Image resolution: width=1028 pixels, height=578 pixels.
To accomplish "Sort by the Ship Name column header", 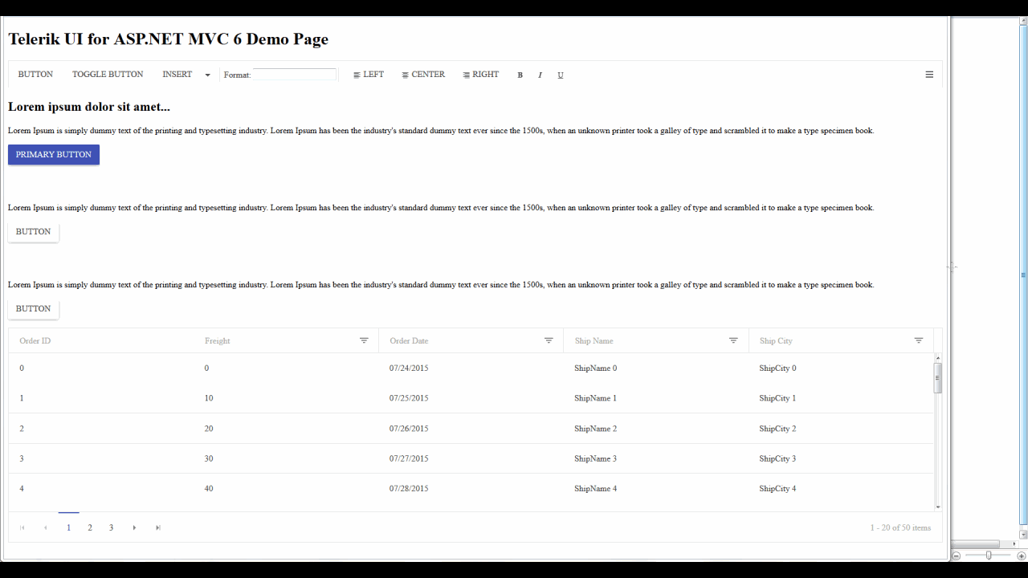I will click(x=594, y=341).
